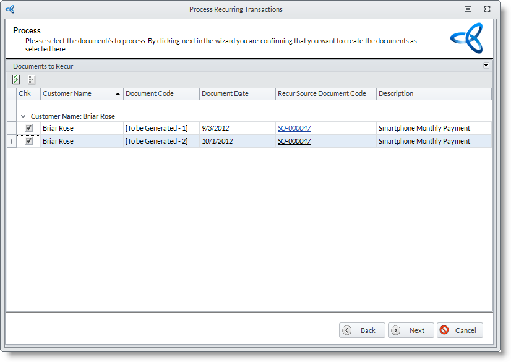Click the Customer Name sort arrow
The width and height of the screenshot is (511, 362).
point(118,94)
